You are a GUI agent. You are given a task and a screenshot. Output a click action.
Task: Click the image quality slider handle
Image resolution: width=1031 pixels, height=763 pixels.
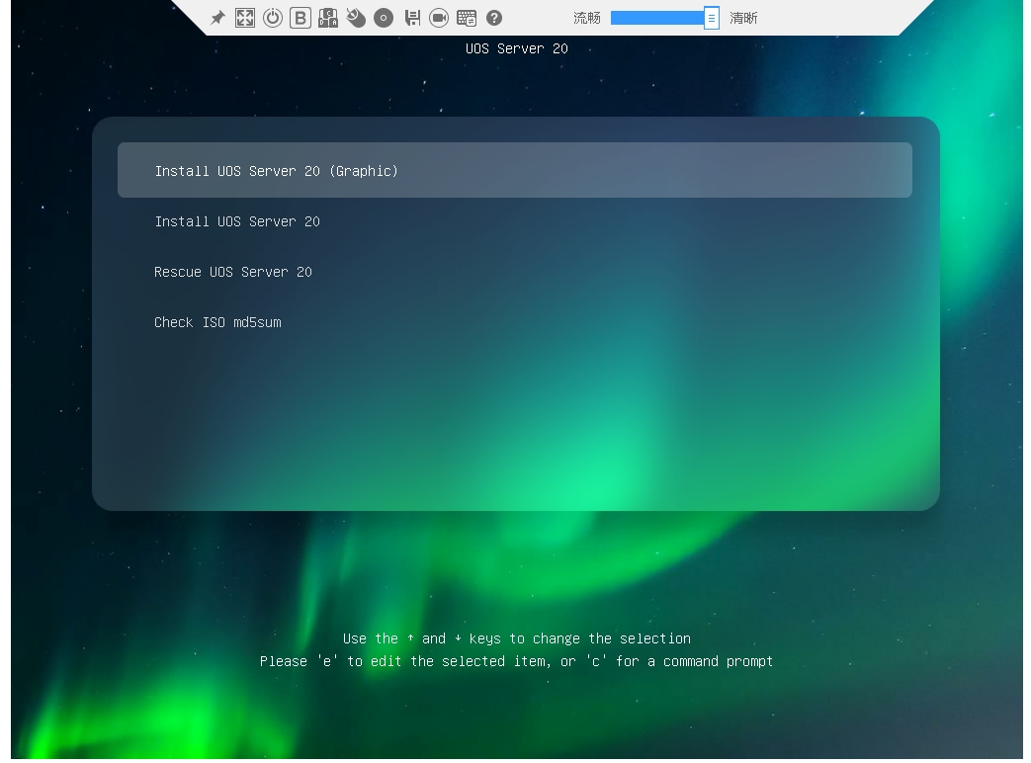(711, 18)
